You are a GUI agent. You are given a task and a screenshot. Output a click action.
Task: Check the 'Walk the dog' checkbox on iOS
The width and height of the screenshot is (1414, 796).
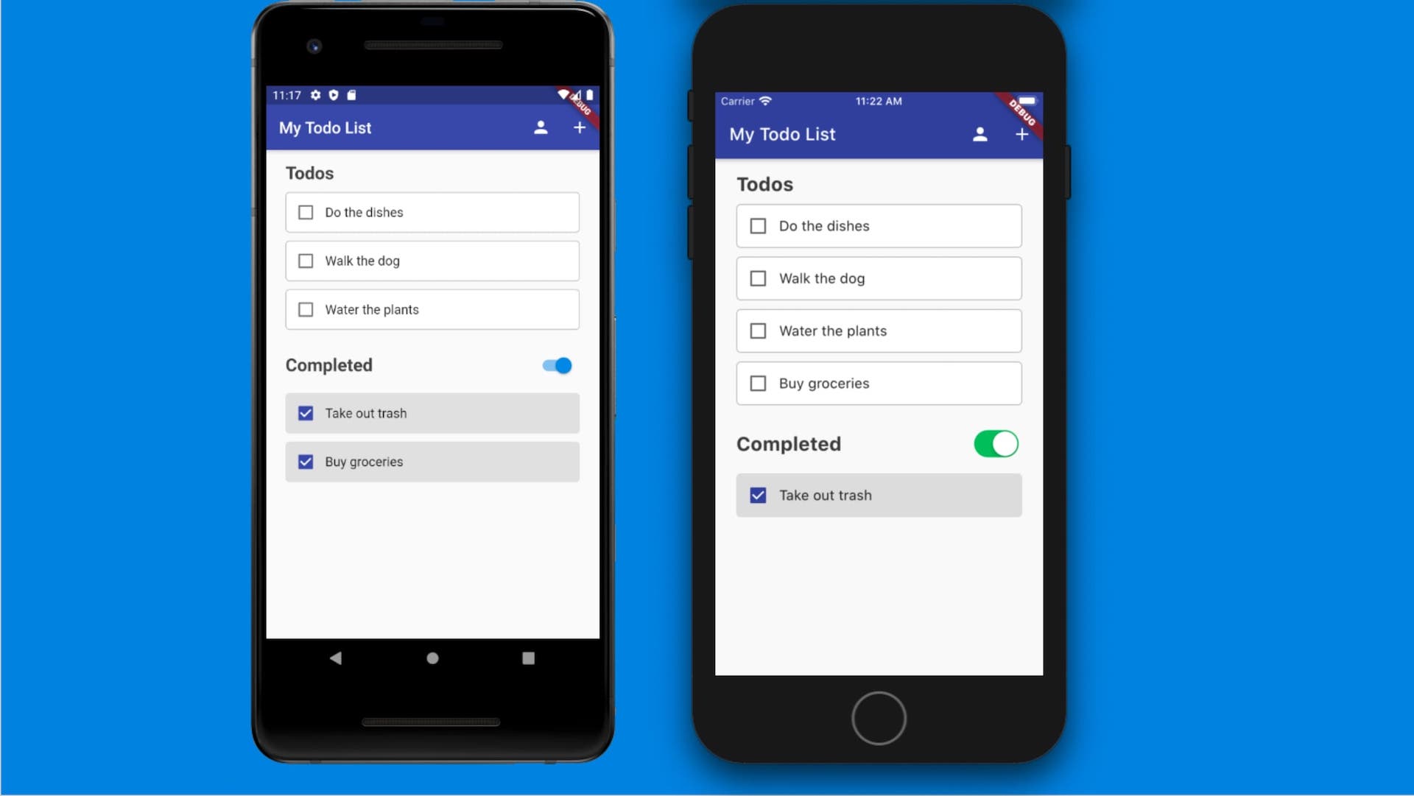click(x=756, y=278)
